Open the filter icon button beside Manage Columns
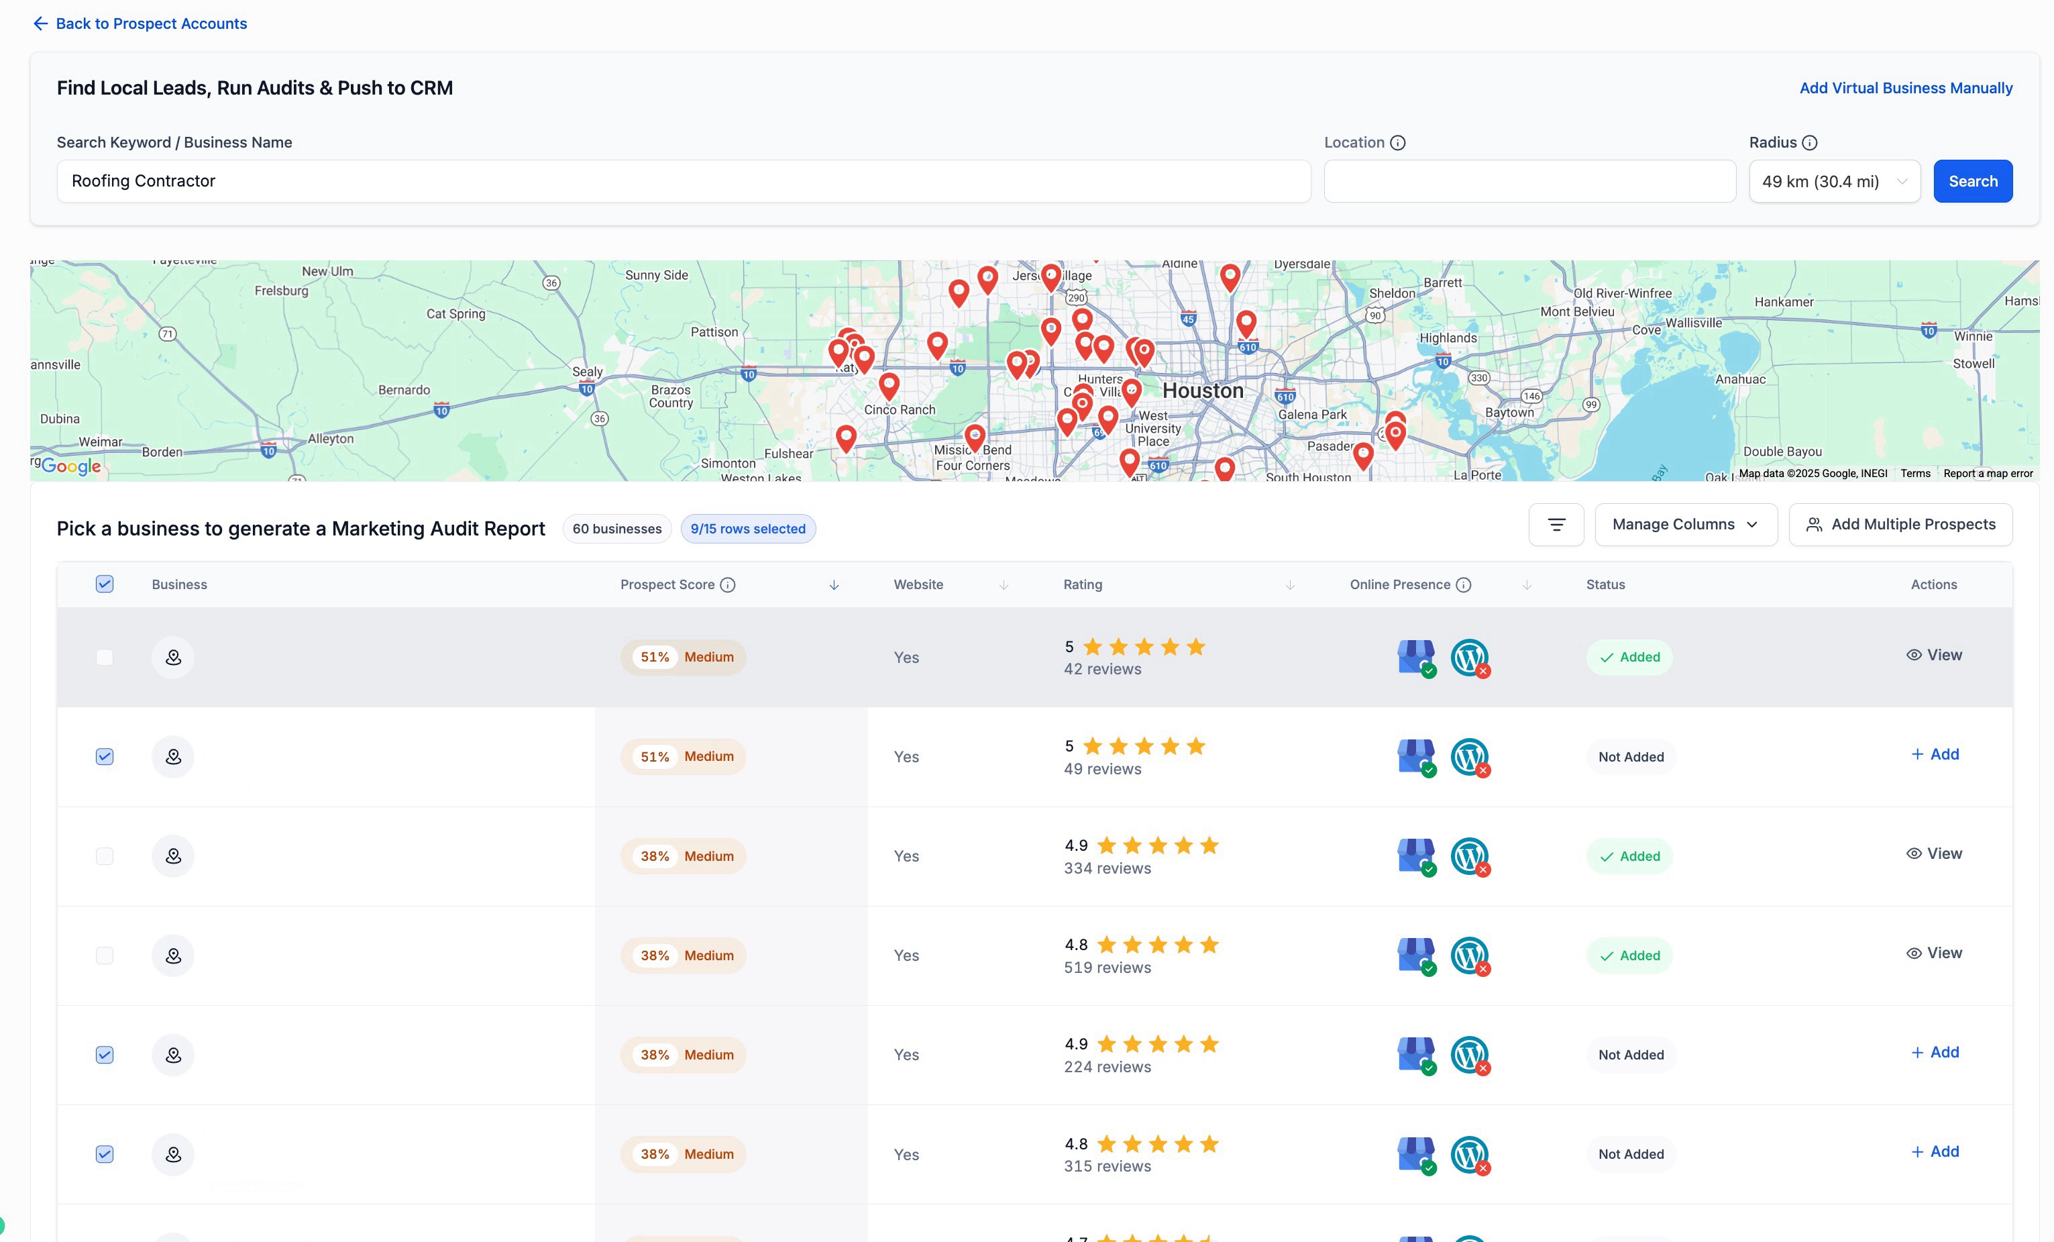This screenshot has width=2054, height=1242. point(1556,524)
